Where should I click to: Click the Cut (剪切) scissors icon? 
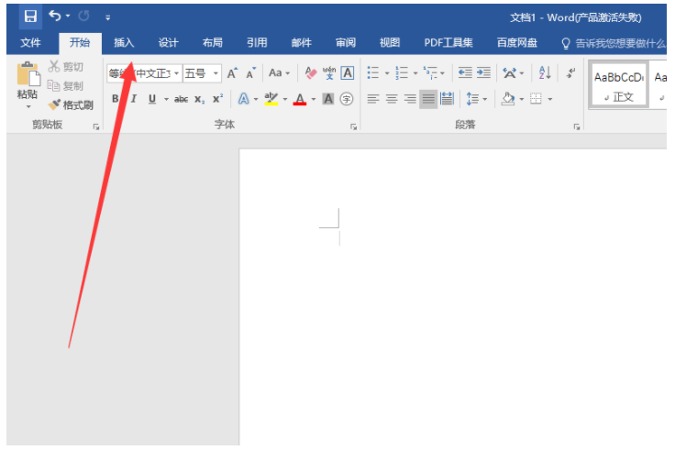point(55,67)
